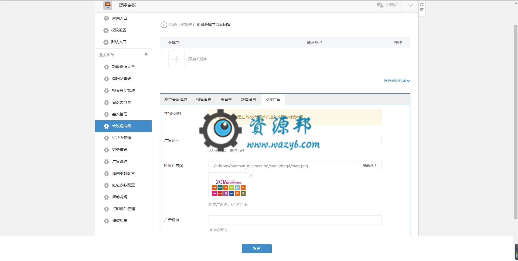
Task: Expand 展开高级设置 advanced settings
Action: click(x=397, y=81)
